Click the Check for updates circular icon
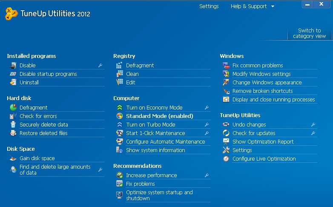Image resolution: width=333 pixels, height=207 pixels. [x=226, y=133]
